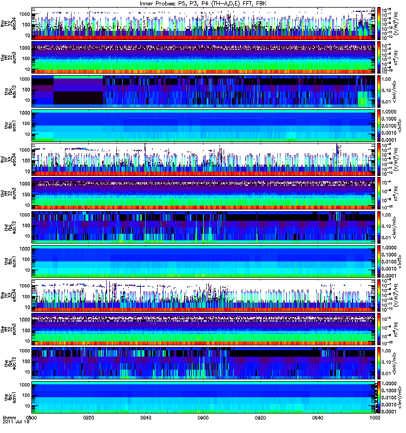The height and width of the screenshot is (433, 406).
Task: Select the 'thd fff 32 edc34' y-axis title
Action: [x=9, y=159]
